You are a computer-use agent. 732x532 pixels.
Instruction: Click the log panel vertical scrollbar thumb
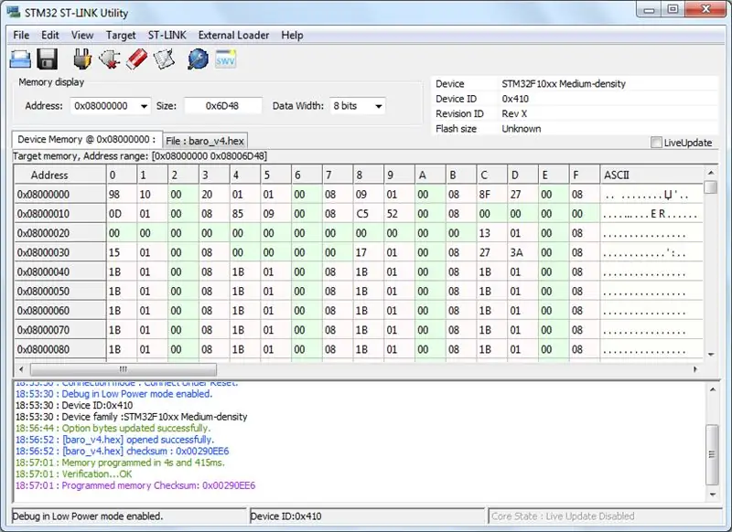[x=713, y=454]
